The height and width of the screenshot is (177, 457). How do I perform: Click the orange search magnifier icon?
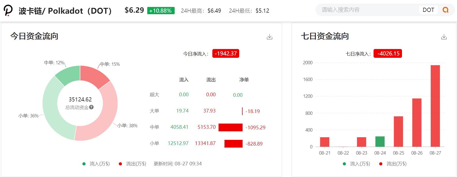click(x=445, y=10)
